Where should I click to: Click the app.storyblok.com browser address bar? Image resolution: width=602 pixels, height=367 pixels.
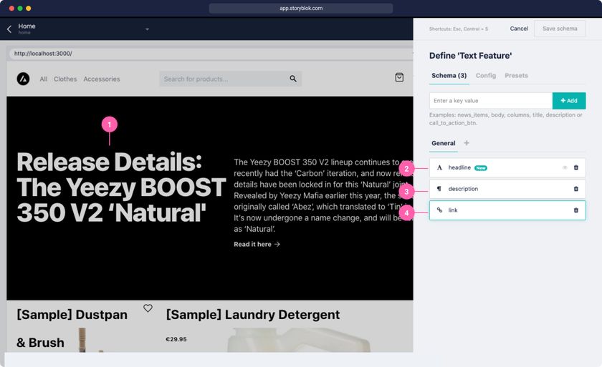point(301,8)
